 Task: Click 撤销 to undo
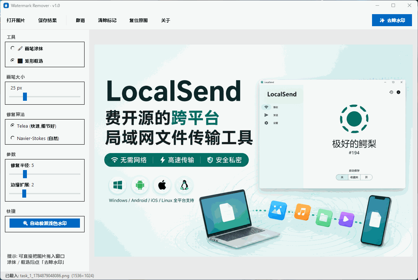point(80,21)
